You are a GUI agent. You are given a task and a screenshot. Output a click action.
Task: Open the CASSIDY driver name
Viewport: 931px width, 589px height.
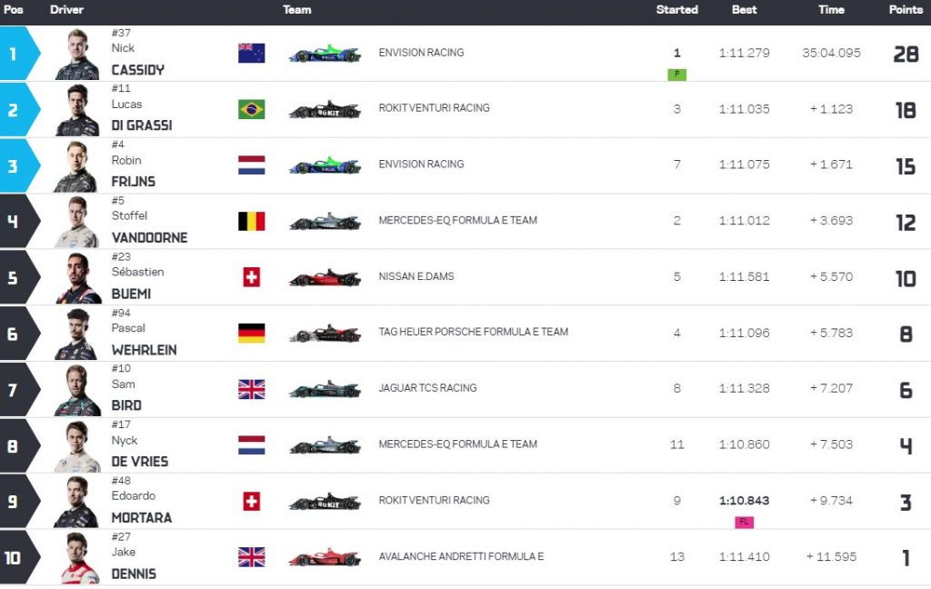[x=138, y=70]
